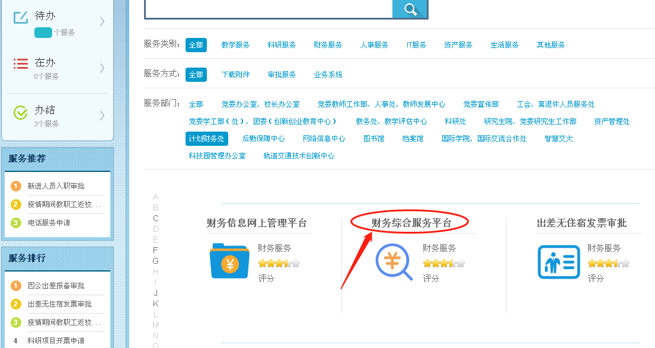Choose department 教务处、教学评估中心

pos(391,121)
